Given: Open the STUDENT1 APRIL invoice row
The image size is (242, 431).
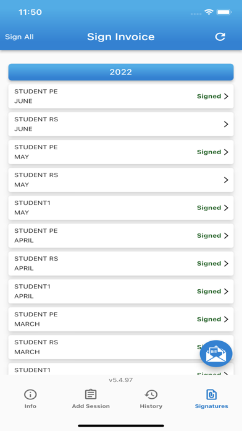Looking at the screenshot, I should (x=121, y=292).
